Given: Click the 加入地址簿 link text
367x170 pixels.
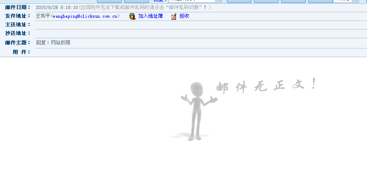Looking at the screenshot, I should click(x=150, y=16).
